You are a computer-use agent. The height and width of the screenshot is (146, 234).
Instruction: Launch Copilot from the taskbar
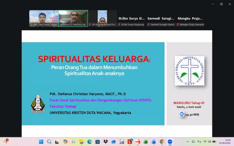coord(65,142)
